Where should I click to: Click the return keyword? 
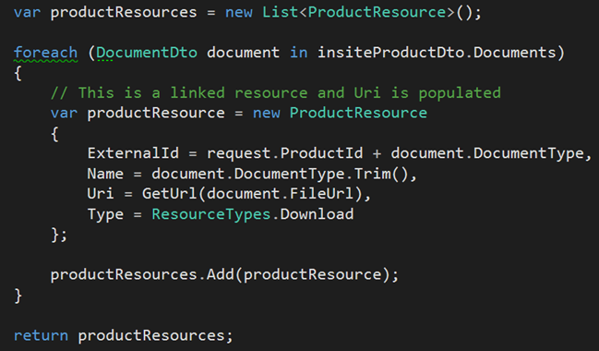41,335
